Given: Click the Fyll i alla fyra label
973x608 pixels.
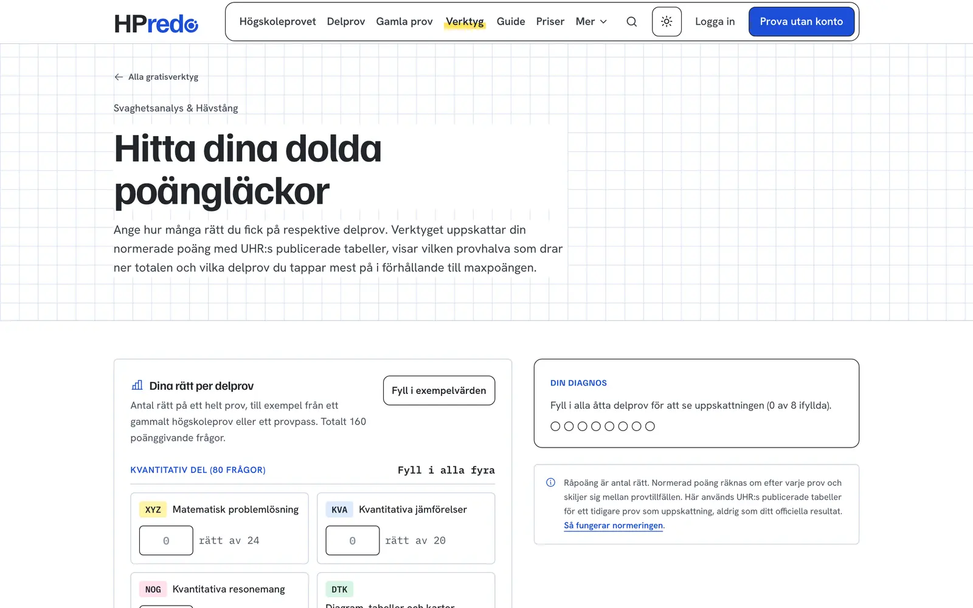Looking at the screenshot, I should 446,470.
